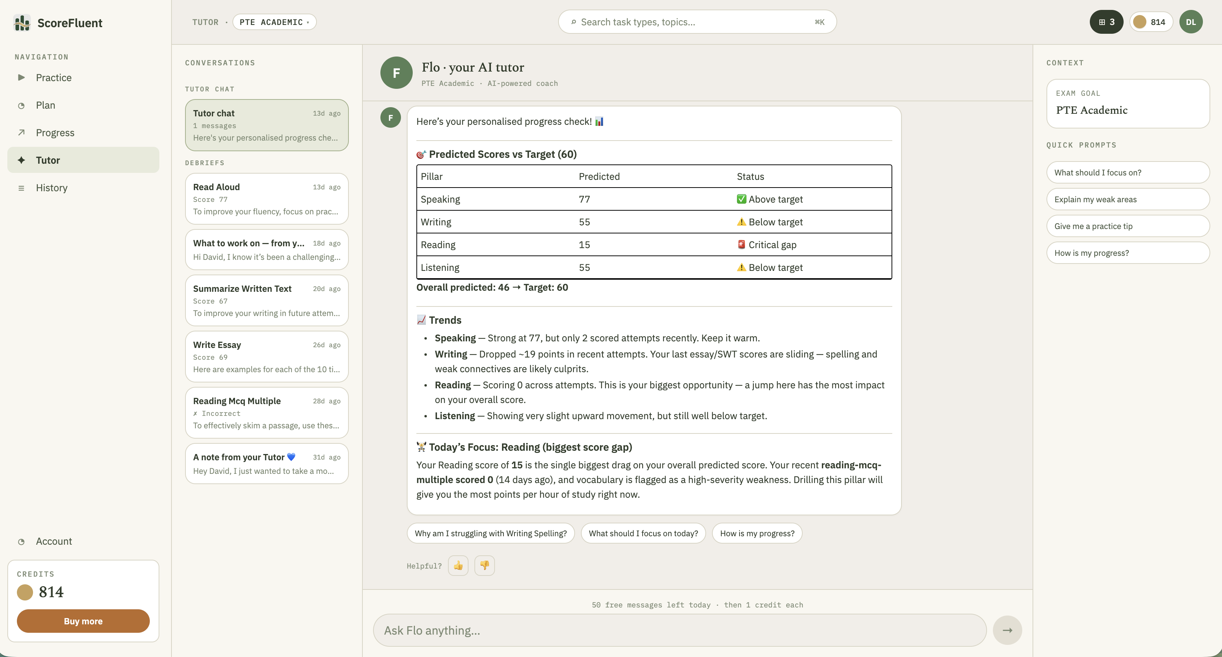
Task: Click the 'Predicted Scores vs Target (60)' heading
Action: pos(497,154)
